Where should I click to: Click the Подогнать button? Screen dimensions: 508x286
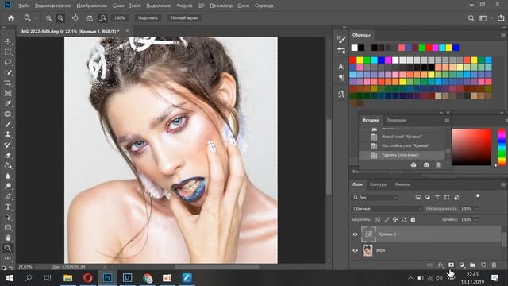[x=148, y=18]
